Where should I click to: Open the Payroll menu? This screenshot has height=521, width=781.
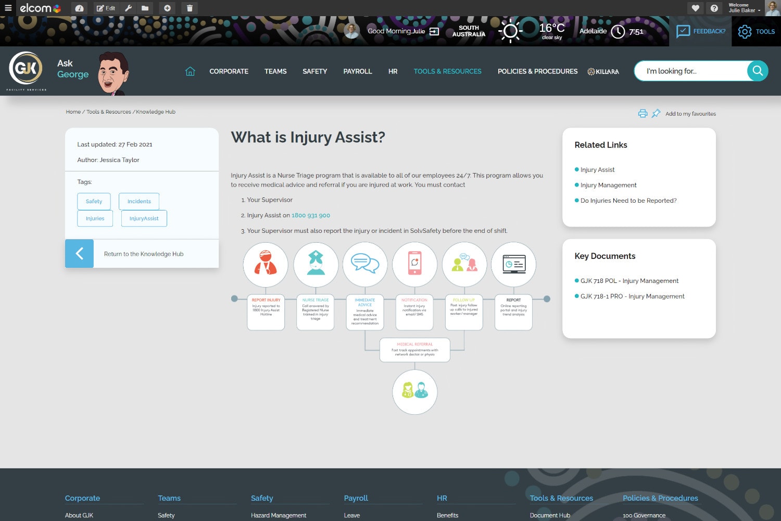click(x=358, y=71)
